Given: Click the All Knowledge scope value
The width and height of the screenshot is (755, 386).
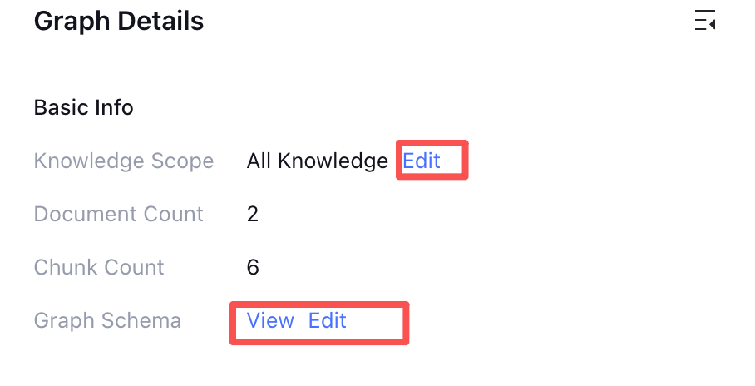Looking at the screenshot, I should 317,161.
